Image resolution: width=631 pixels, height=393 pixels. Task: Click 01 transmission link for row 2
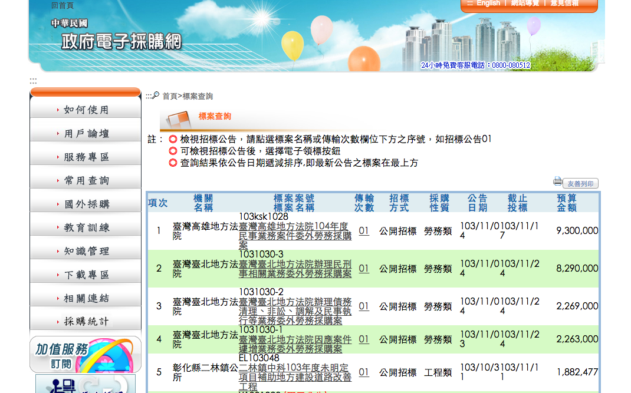point(364,268)
